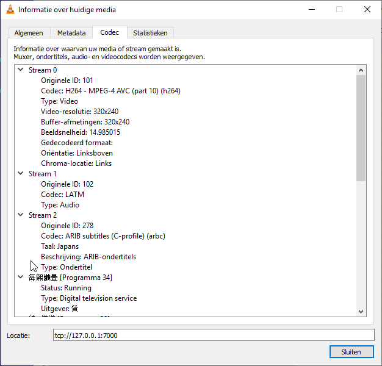Collapse the Stream 1 tree node
Screen dimensions: 382x366
21,174
